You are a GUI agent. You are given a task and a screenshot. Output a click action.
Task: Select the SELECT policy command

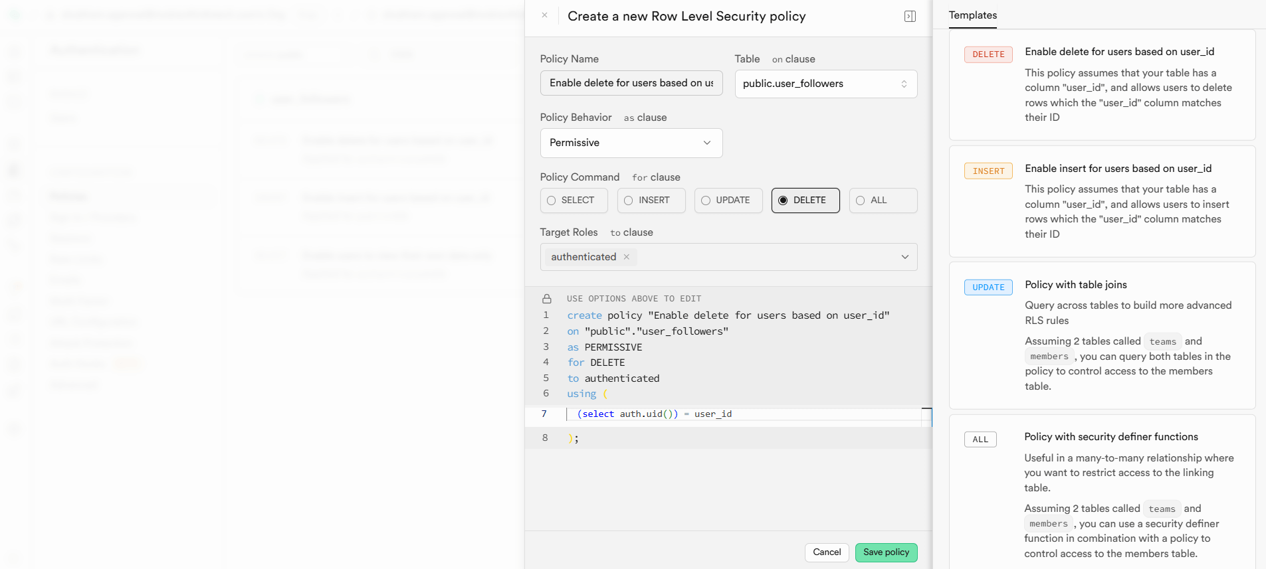[x=574, y=201]
